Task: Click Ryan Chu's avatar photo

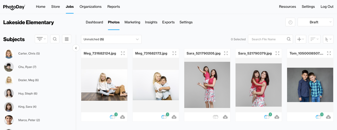Action: click(x=9, y=67)
